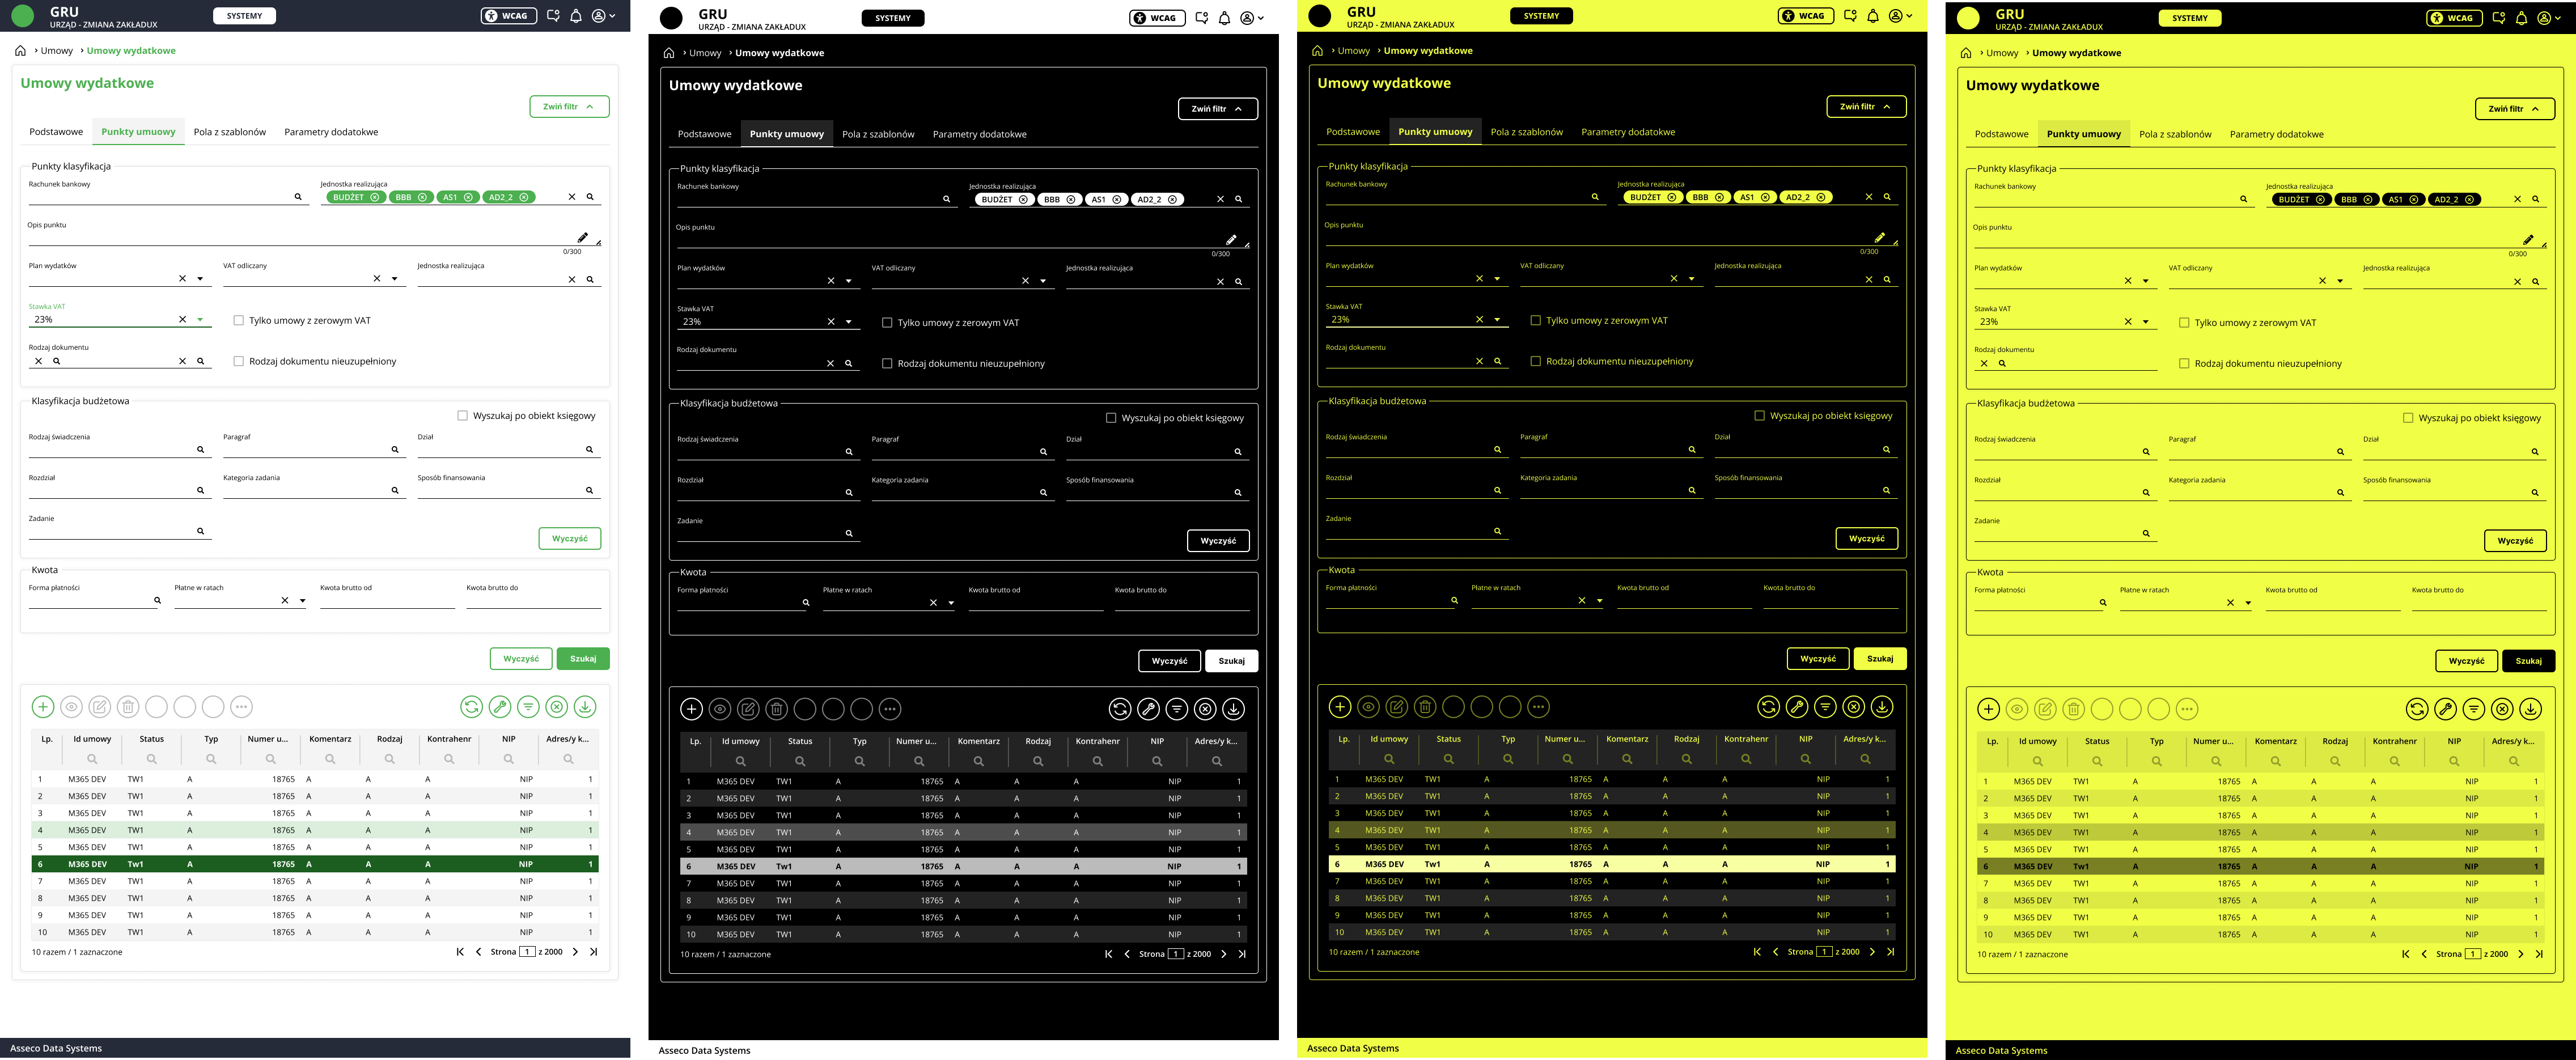Switch to 'Pola z szablonów' tab in yellow background panel
The width and height of the screenshot is (2576, 1060).
point(2175,134)
